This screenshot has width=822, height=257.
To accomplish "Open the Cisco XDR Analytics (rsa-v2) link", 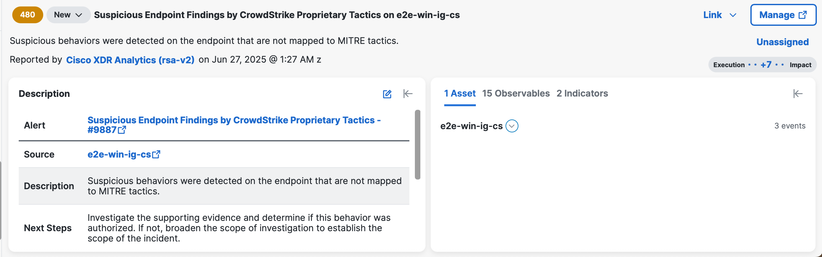I will [x=130, y=60].
